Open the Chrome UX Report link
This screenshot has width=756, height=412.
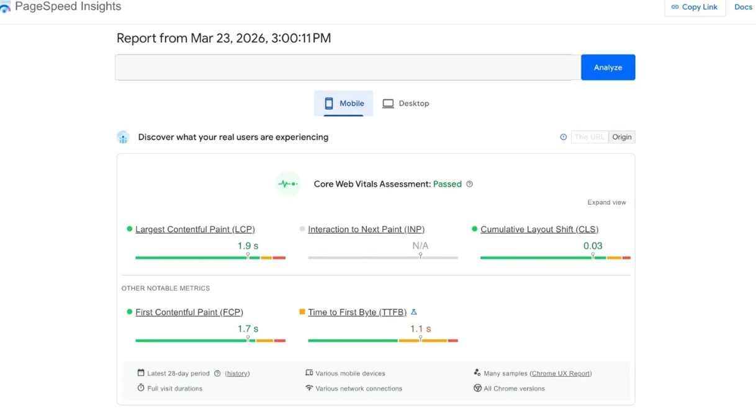coord(560,373)
